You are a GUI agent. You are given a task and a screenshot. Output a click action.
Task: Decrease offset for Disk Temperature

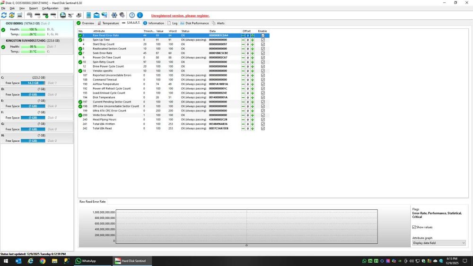coord(243,97)
